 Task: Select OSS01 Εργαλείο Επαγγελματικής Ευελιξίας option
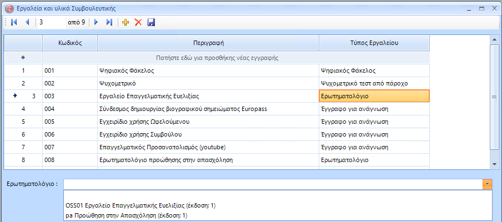pyautogui.click(x=140, y=206)
